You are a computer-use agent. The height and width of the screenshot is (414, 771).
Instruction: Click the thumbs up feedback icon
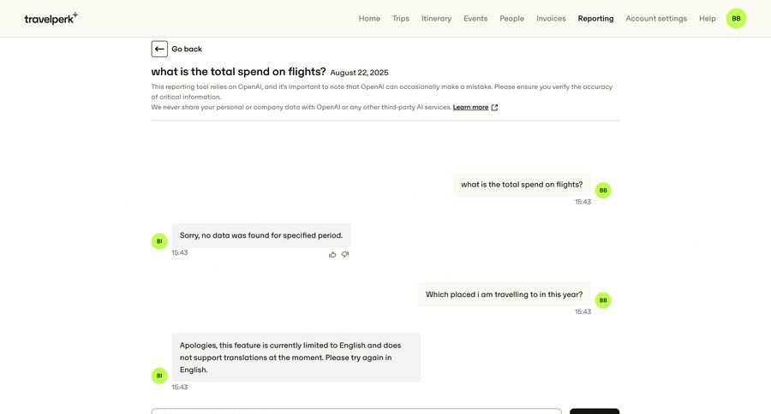click(332, 254)
